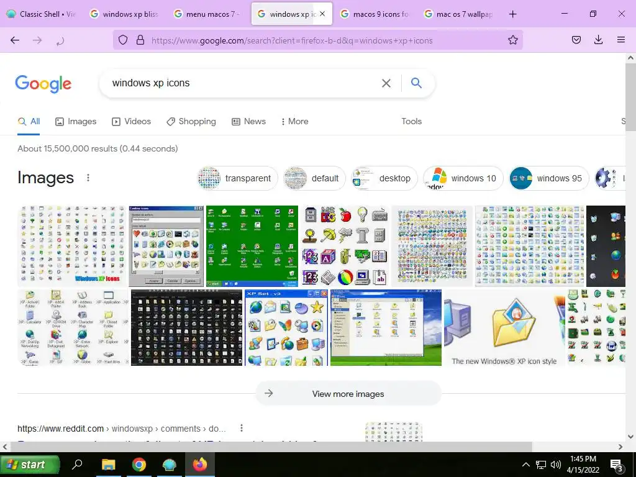This screenshot has width=636, height=477.
Task: Clear the search box text
Action: tap(386, 83)
